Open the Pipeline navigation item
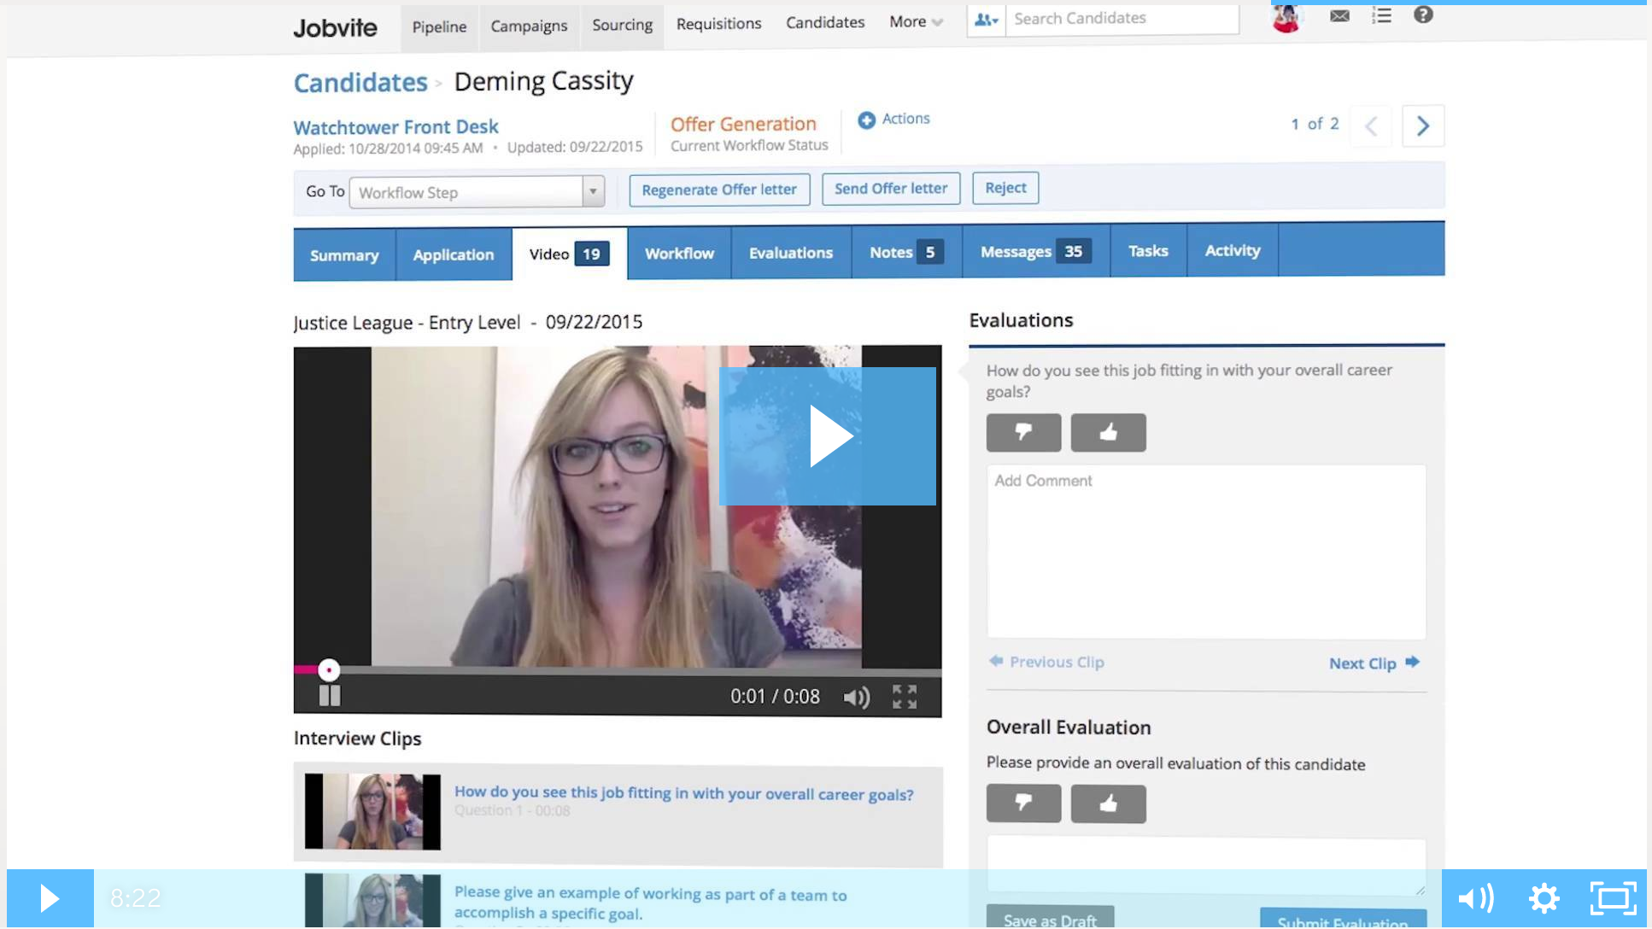 click(439, 27)
